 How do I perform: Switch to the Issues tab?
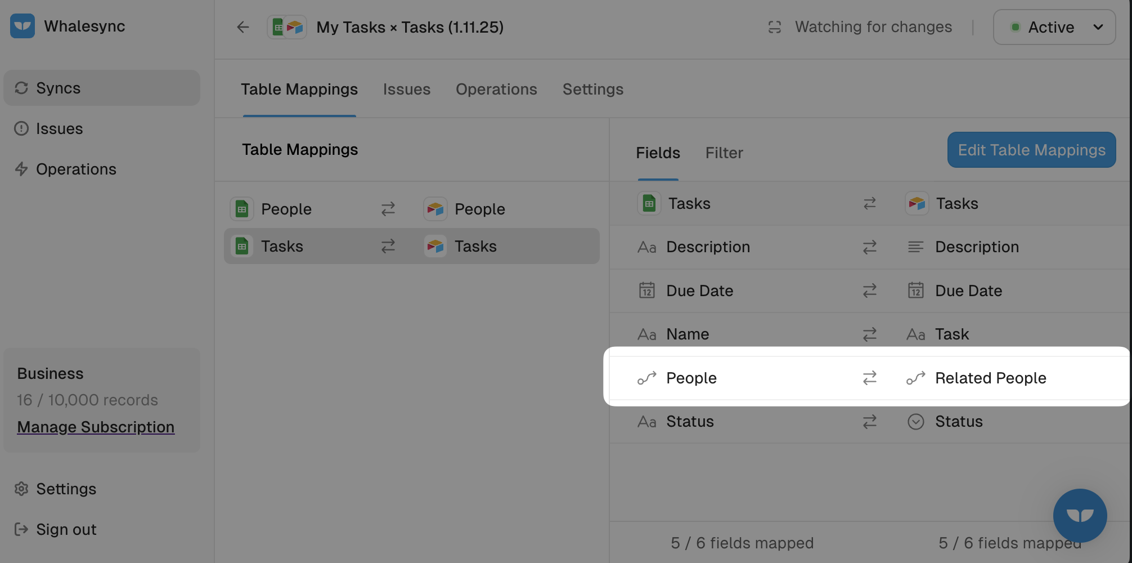[x=406, y=89]
